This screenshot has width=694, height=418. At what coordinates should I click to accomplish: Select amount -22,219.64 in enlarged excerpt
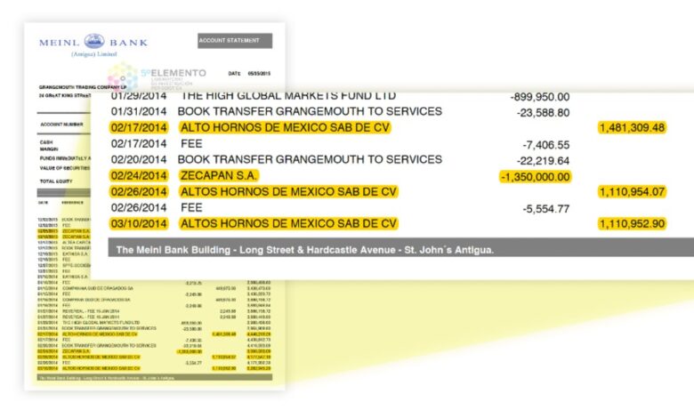click(543, 161)
